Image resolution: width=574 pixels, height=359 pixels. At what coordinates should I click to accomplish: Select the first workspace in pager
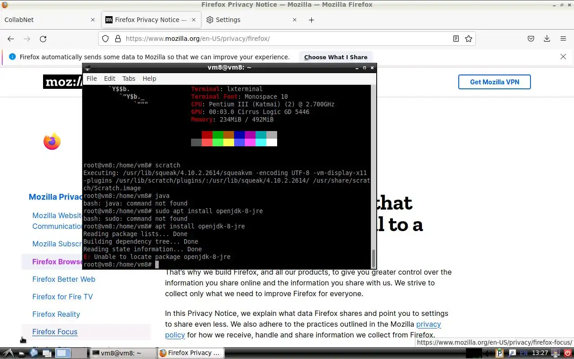63,353
